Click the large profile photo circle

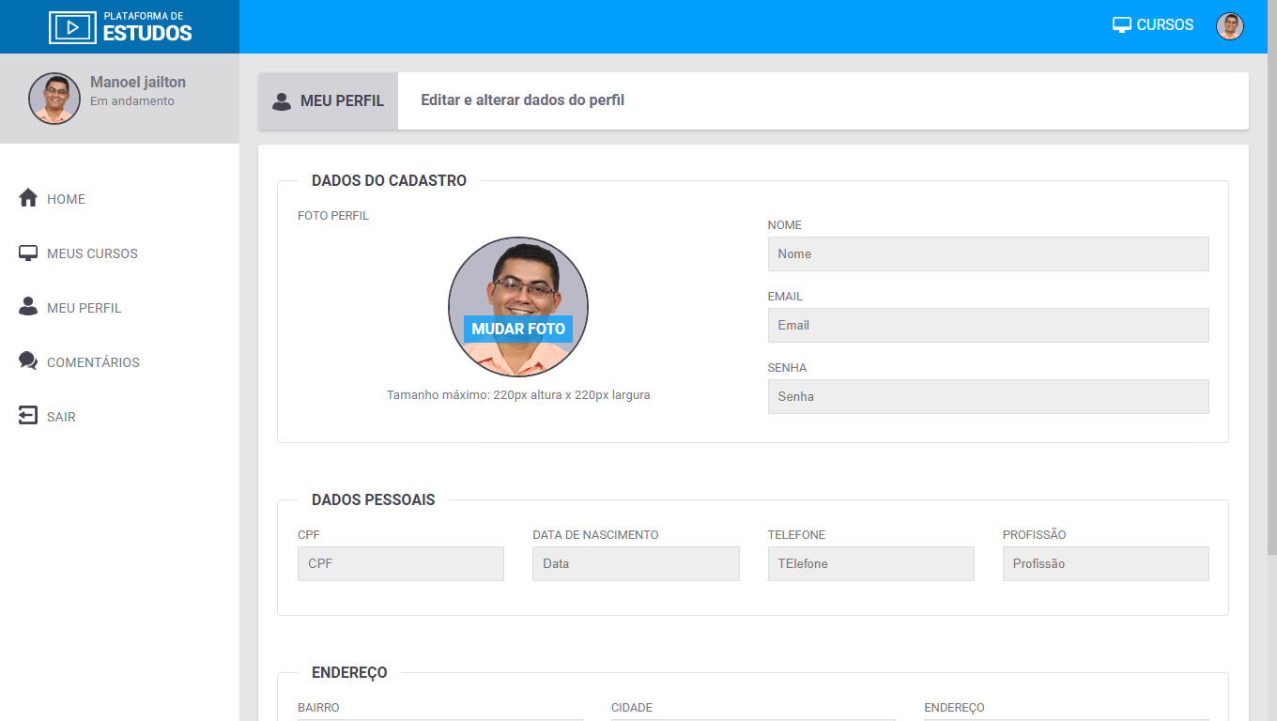point(518,307)
